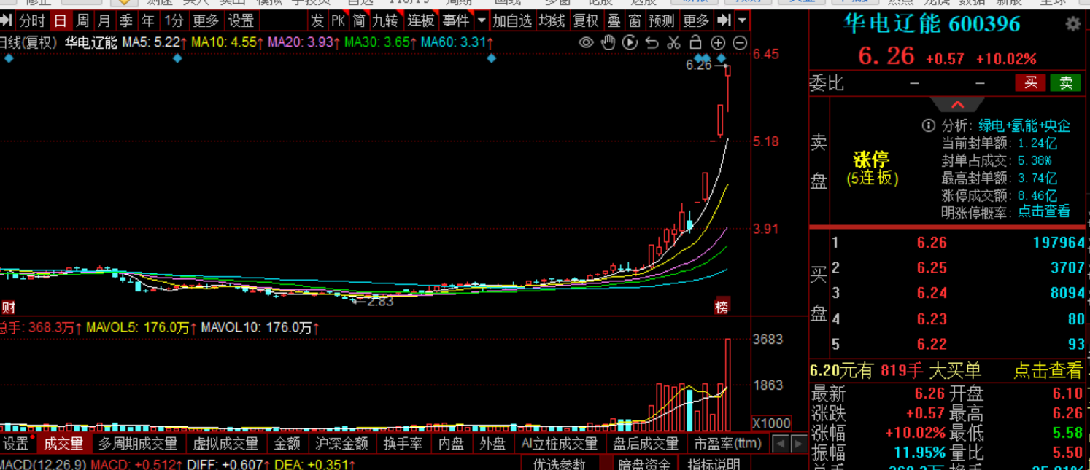The image size is (1090, 470).
Task: Click 点击查看 in the 大买单 row
Action: pos(1048,371)
